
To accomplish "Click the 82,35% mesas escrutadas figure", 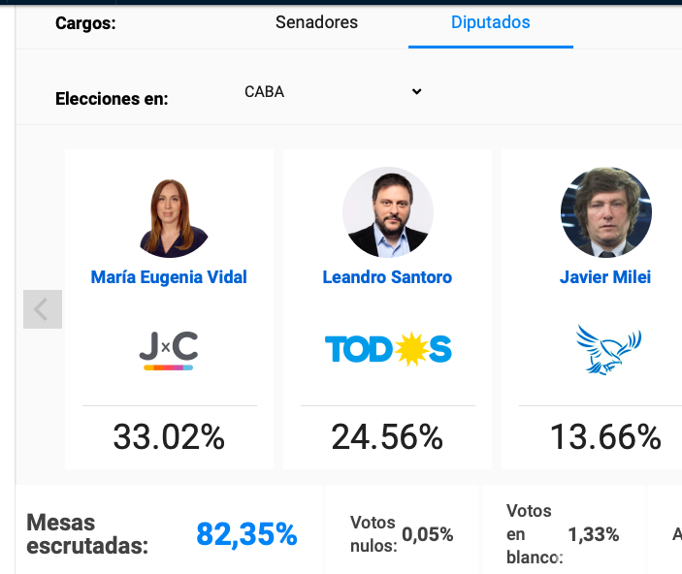I will pos(246,534).
